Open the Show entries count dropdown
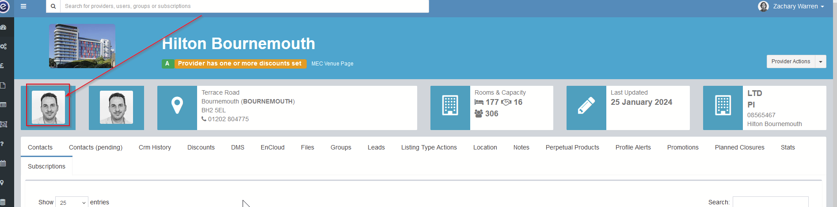This screenshot has width=837, height=207. (72, 202)
